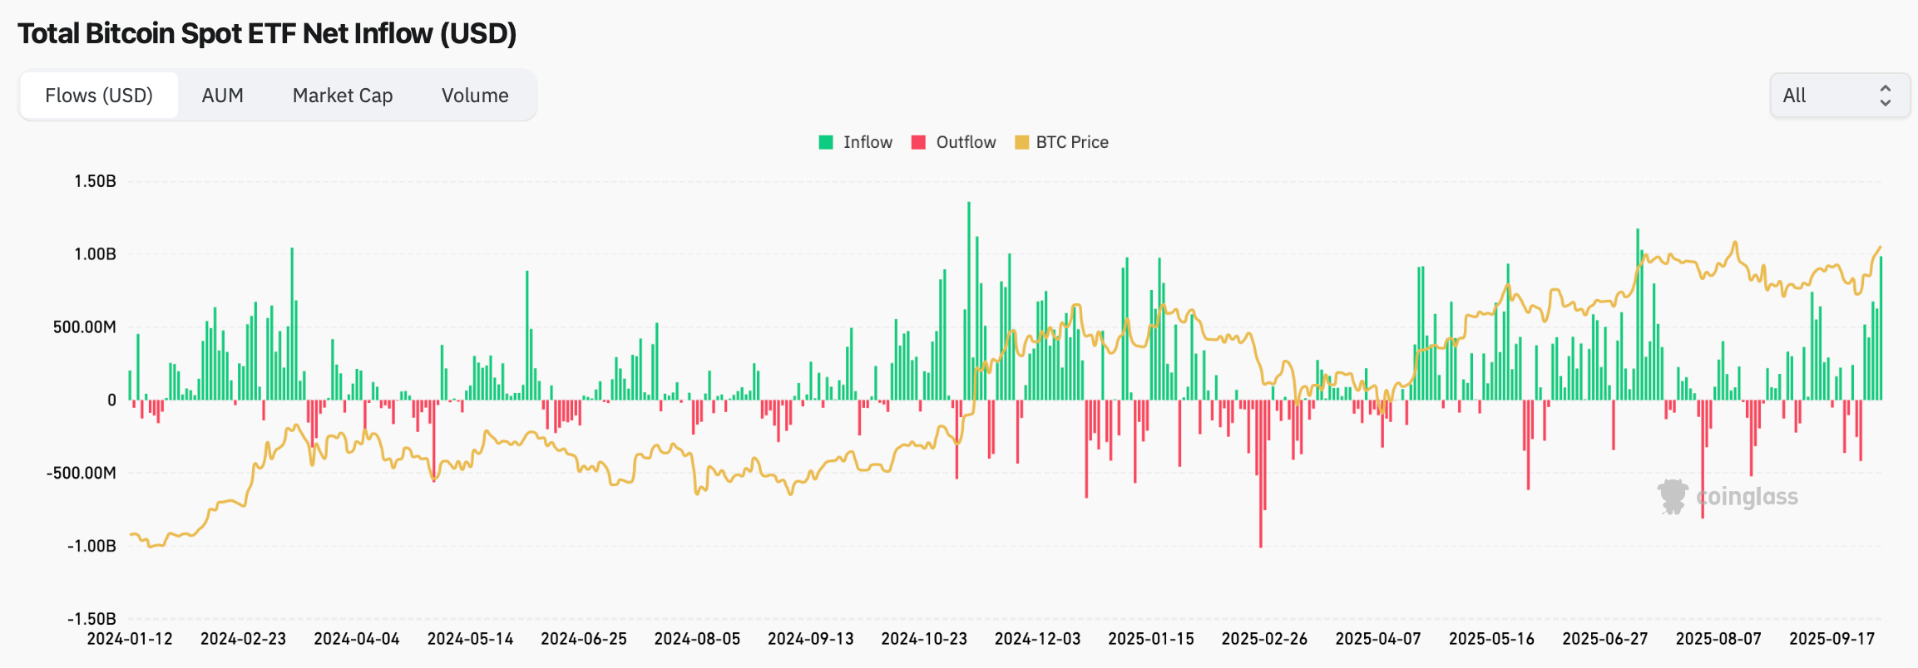This screenshot has height=668, width=1918.
Task: Toggle Inflow series via its legend label
Action: coord(868,142)
